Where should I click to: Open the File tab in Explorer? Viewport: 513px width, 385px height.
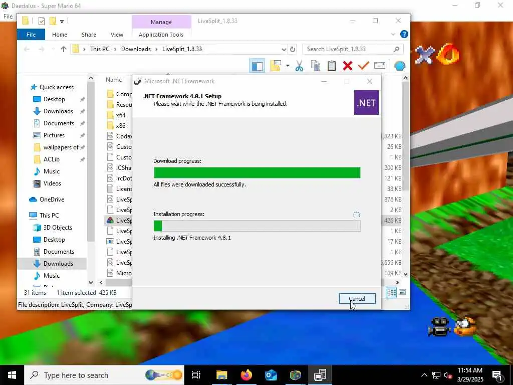[31, 35]
